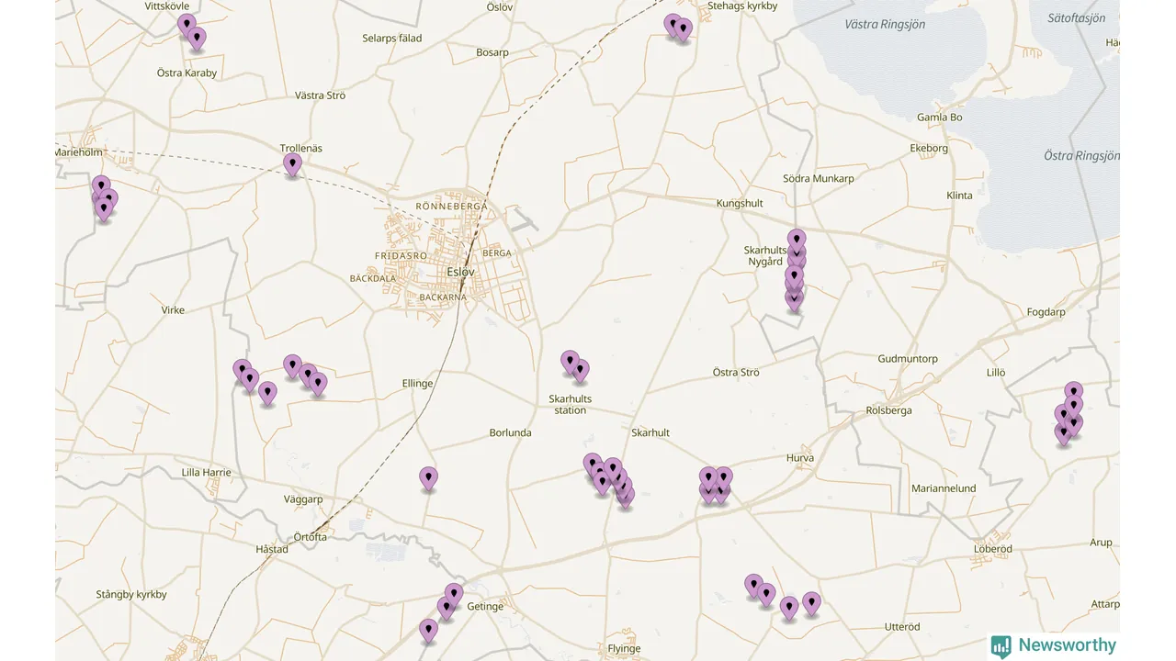Select the pin nearest the Vittskövle label
Screen dimensions: 1176x661
click(x=187, y=26)
